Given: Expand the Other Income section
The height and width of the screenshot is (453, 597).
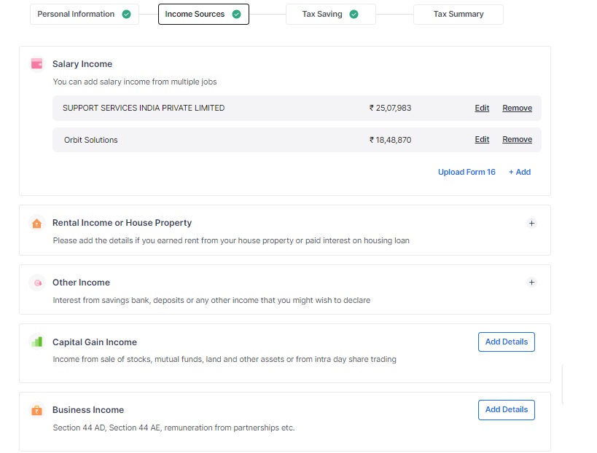Looking at the screenshot, I should click(531, 283).
